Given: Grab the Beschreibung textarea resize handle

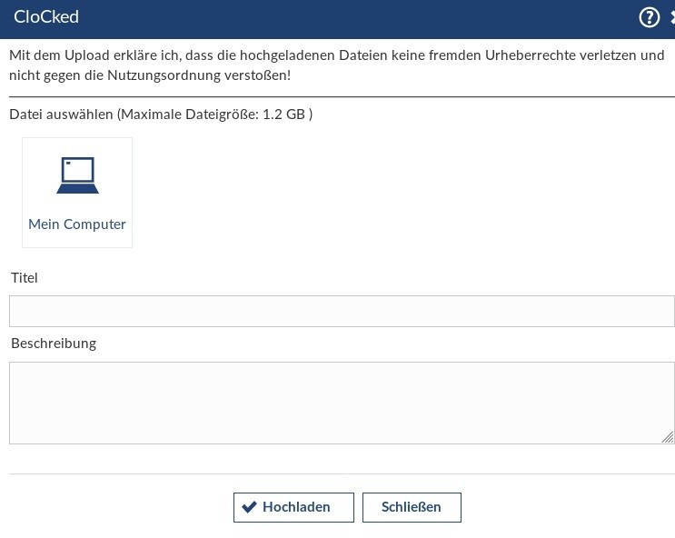Looking at the screenshot, I should [668, 437].
